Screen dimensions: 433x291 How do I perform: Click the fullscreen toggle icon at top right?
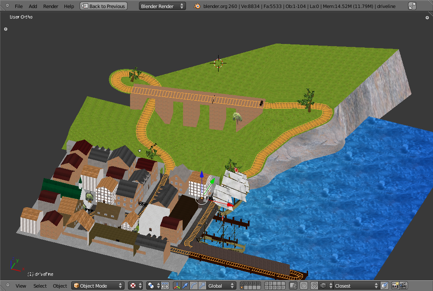(x=412, y=6)
